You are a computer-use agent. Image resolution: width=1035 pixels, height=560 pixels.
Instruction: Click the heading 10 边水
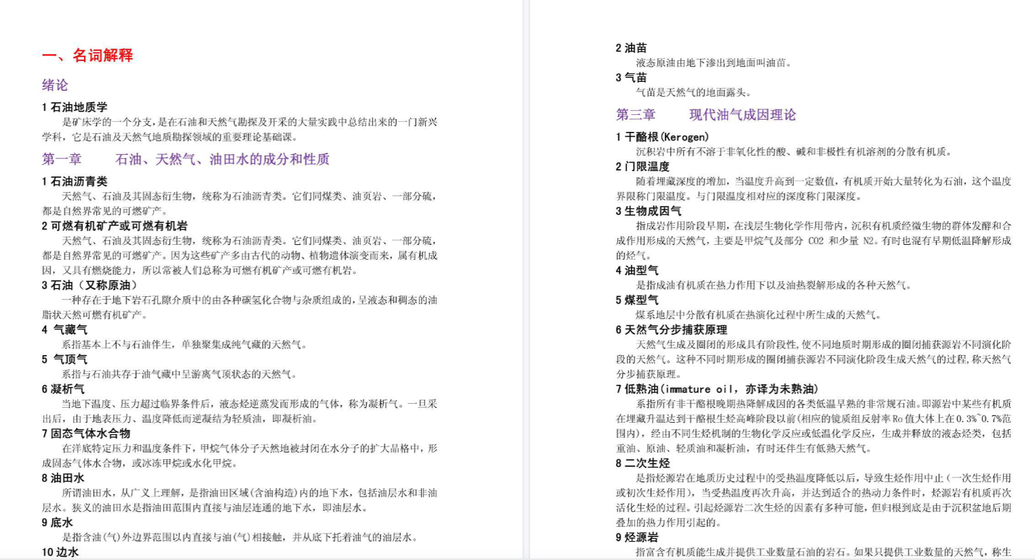pos(60,552)
